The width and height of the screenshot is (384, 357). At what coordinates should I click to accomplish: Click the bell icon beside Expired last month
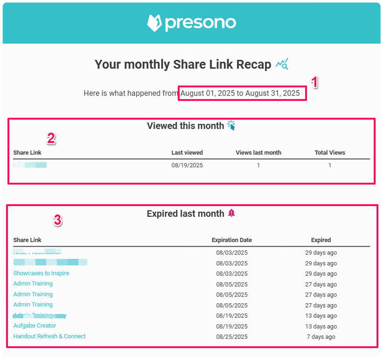tap(231, 213)
